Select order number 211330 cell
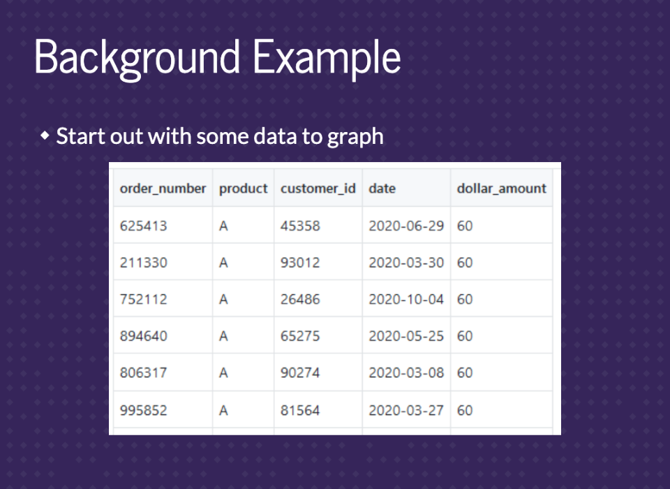This screenshot has height=489, width=670. pos(144,263)
